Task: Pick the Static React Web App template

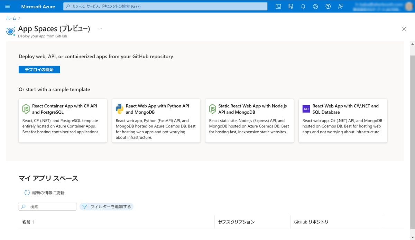Action: point(249,121)
